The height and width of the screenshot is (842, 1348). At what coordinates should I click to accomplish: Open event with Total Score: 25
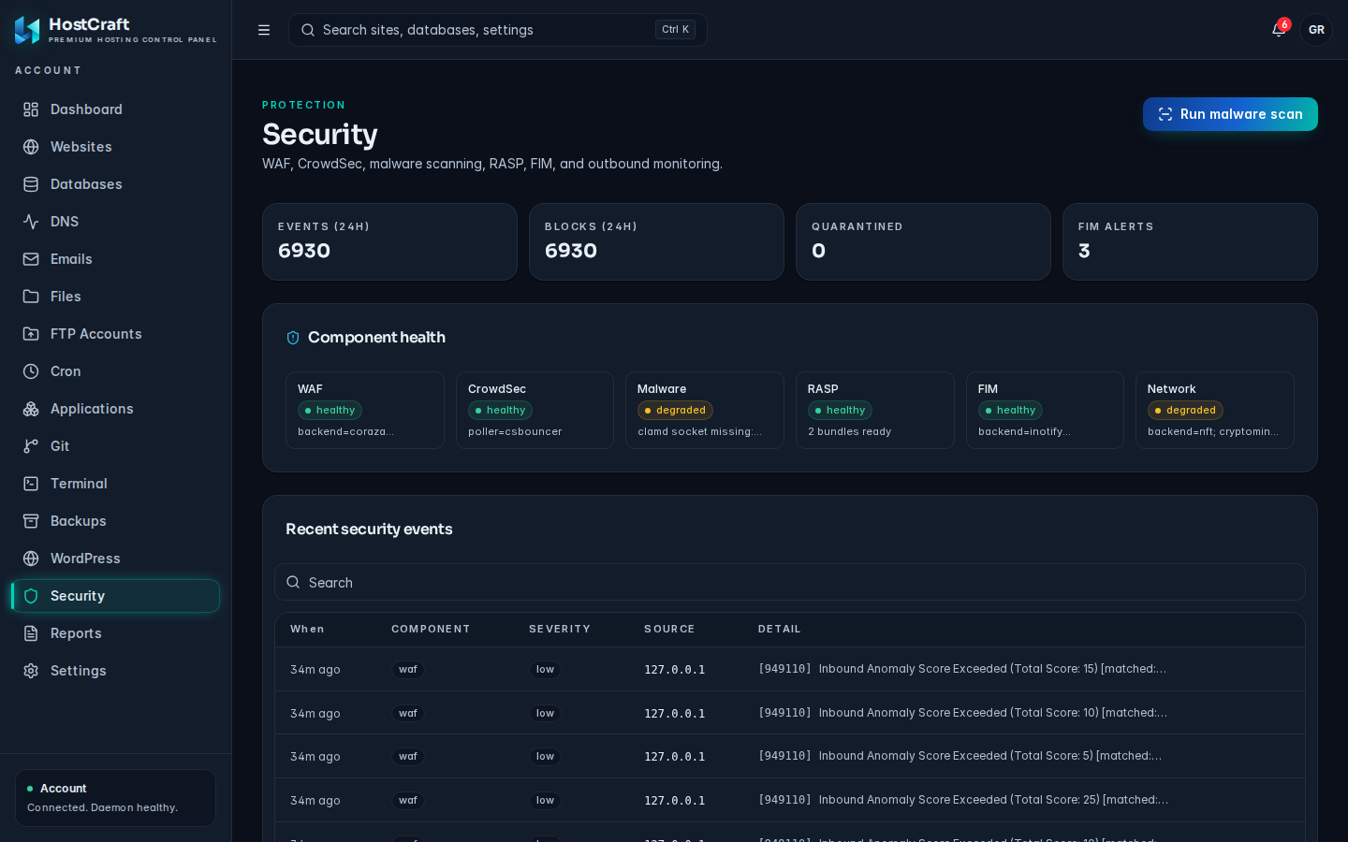tap(790, 800)
